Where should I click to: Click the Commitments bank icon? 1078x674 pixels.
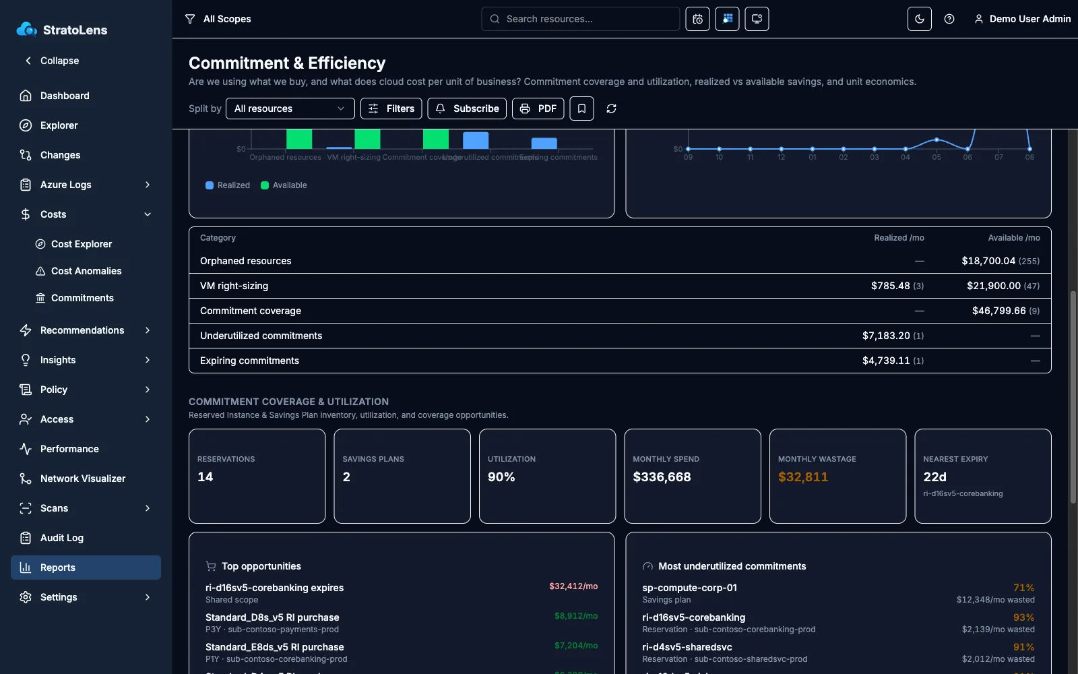40,298
